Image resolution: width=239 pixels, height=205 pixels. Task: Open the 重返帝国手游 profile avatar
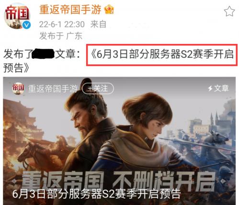[17, 16]
